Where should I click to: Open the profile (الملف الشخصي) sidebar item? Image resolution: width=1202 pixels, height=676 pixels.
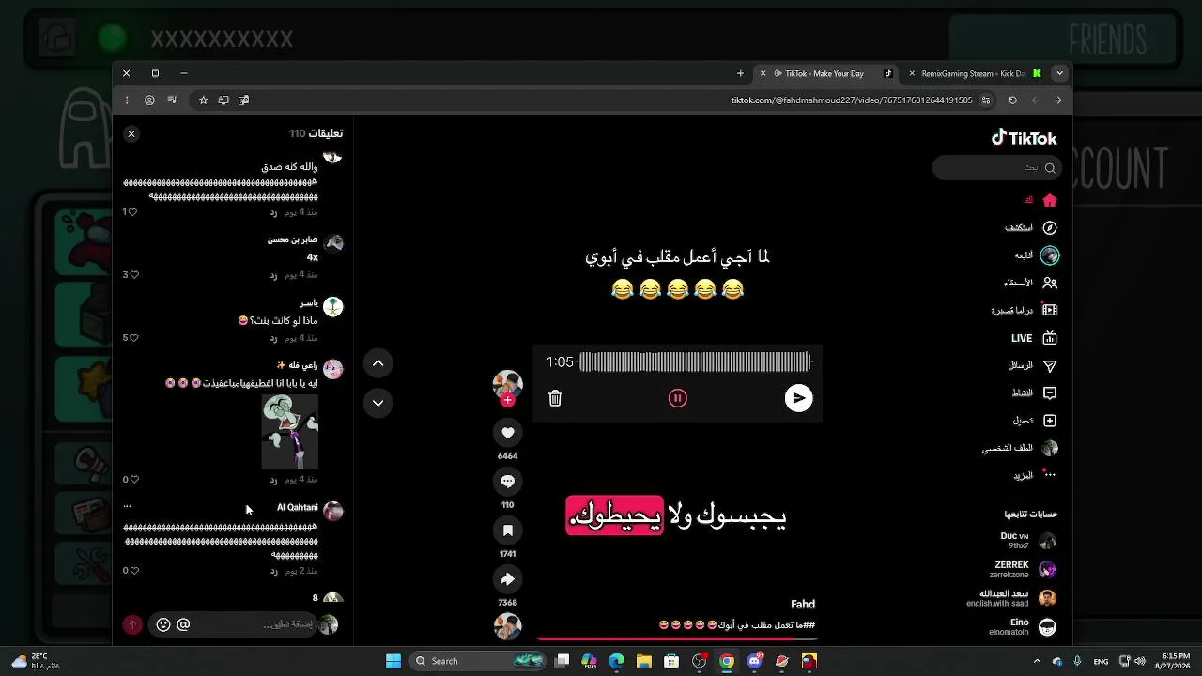pos(1020,449)
